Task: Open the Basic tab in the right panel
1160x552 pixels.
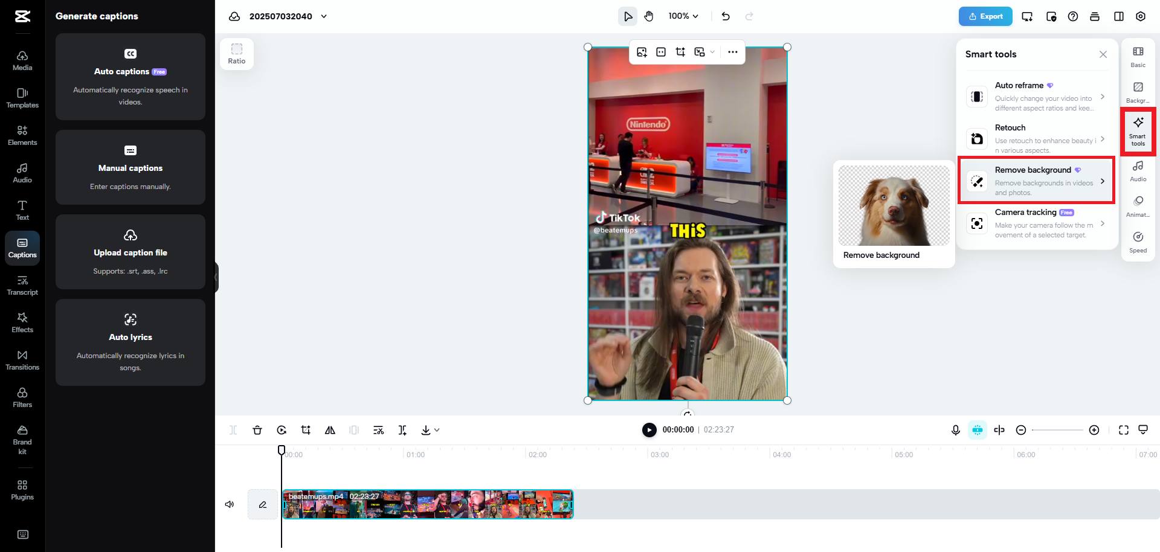Action: (1138, 56)
